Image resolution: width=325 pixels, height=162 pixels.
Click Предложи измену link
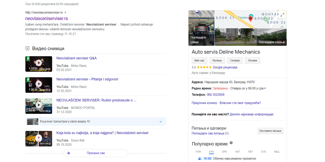204,103
